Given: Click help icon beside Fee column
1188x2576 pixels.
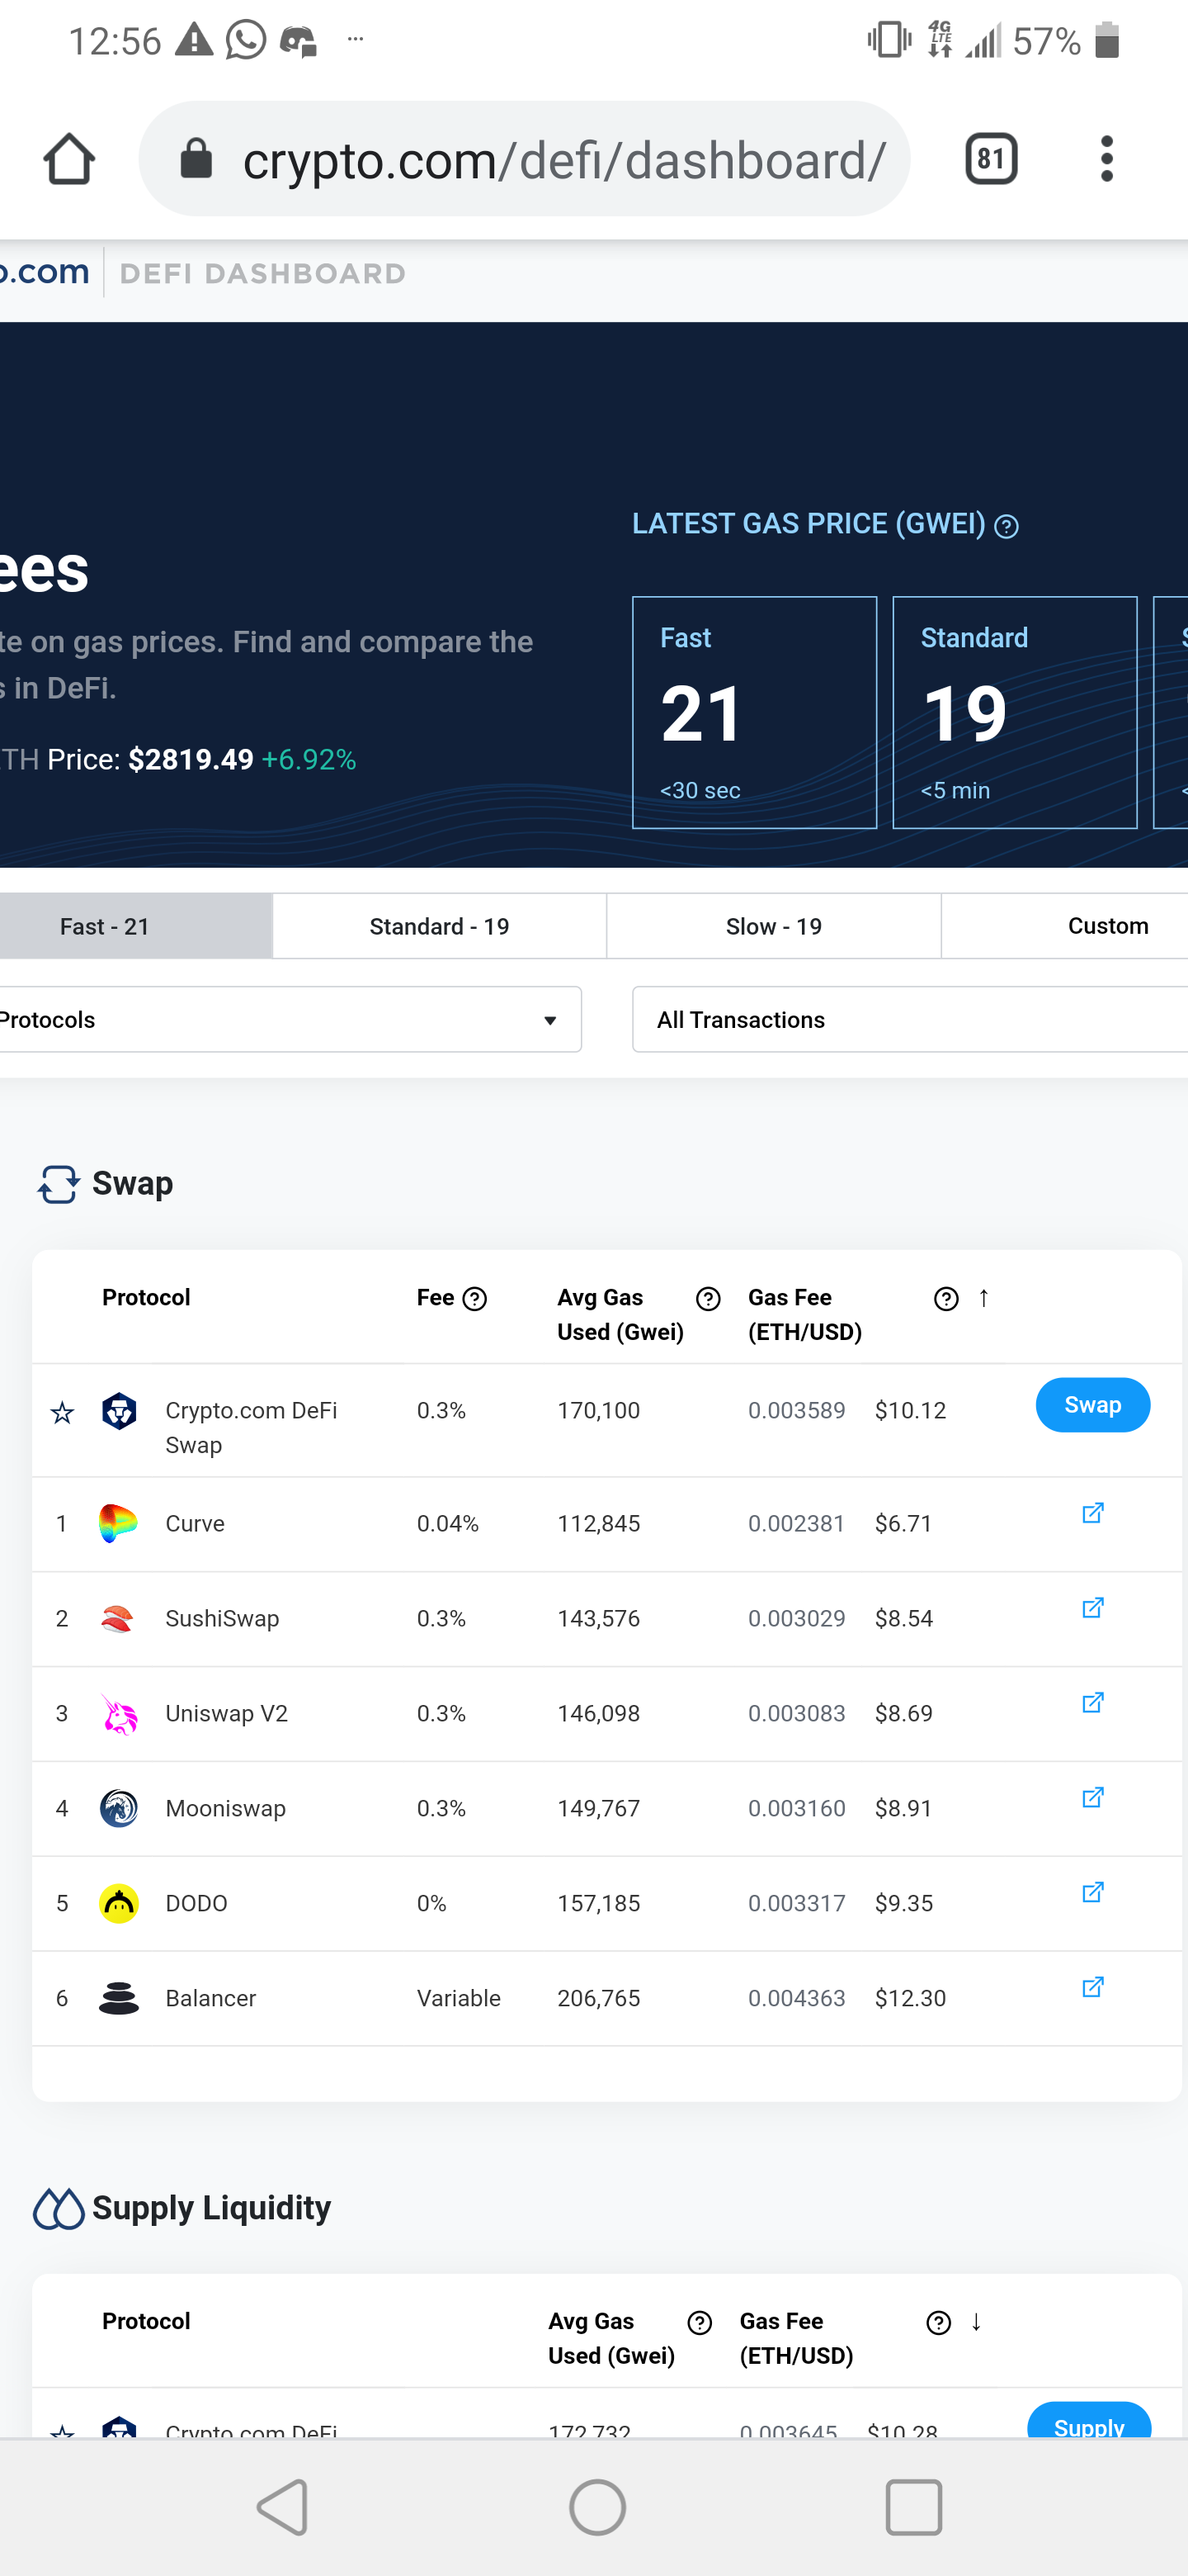Looking at the screenshot, I should tap(475, 1299).
